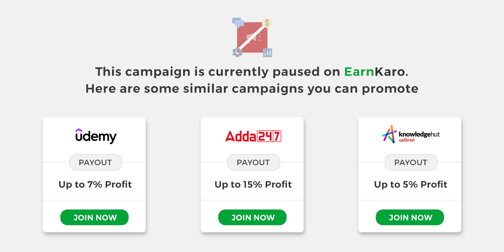Select the Adda247 campaign card

point(252,174)
